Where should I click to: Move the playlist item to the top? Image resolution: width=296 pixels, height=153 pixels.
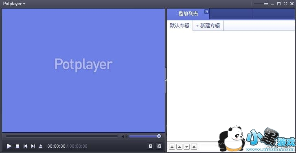(172, 146)
